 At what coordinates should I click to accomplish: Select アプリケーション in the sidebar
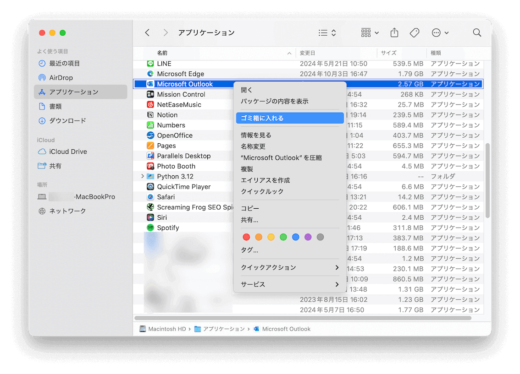pyautogui.click(x=80, y=92)
